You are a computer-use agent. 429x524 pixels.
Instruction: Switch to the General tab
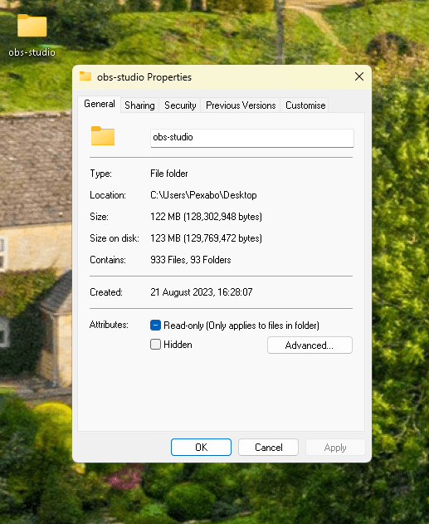[100, 104]
